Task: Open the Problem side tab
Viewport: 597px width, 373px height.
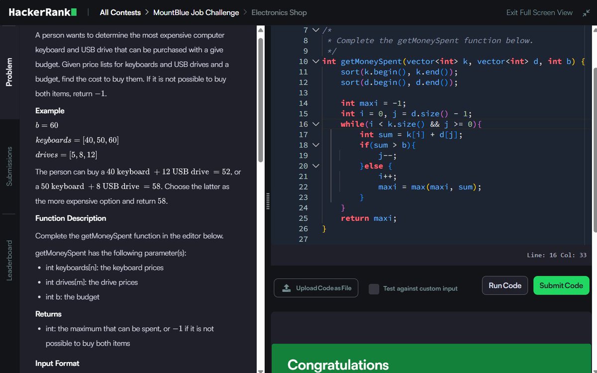Action: (x=9, y=72)
